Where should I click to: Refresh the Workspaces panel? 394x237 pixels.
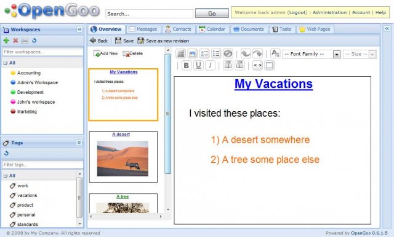[34, 41]
